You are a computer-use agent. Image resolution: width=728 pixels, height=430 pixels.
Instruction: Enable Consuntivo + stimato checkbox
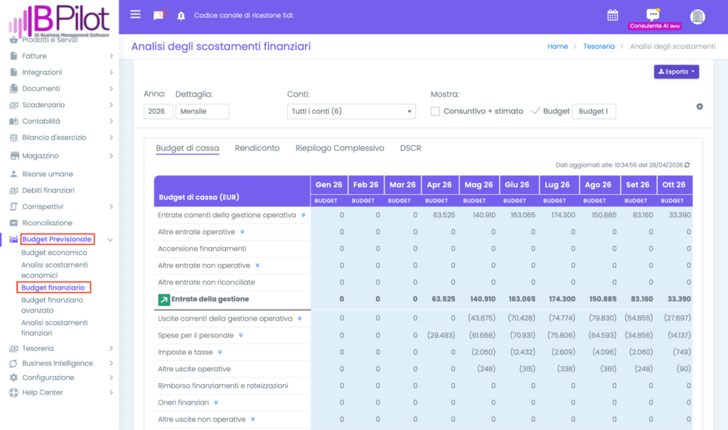pyautogui.click(x=435, y=111)
